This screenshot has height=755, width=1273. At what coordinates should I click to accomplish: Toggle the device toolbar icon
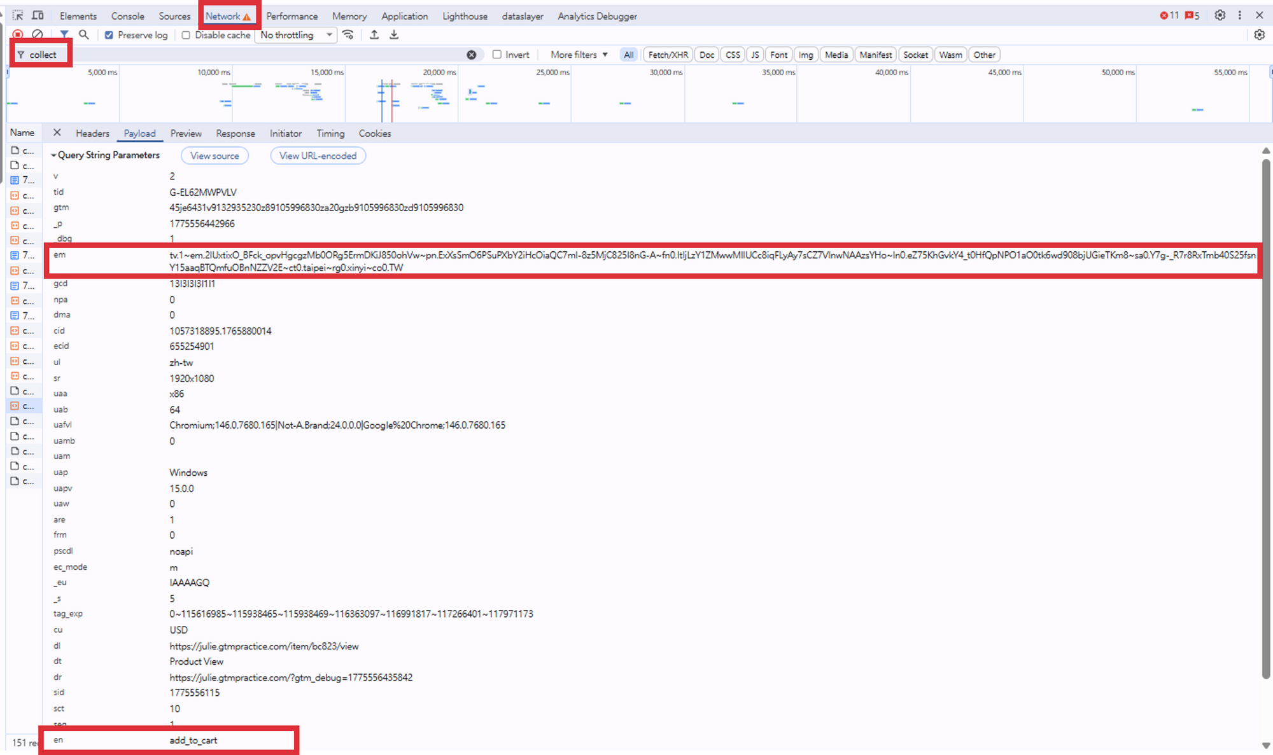tap(38, 15)
